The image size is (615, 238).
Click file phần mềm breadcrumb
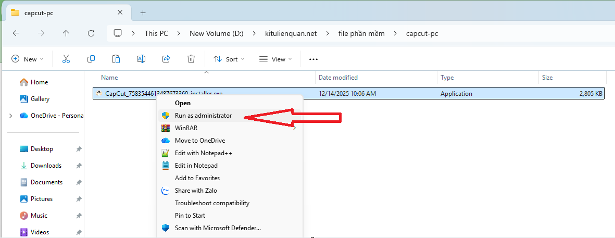(361, 33)
